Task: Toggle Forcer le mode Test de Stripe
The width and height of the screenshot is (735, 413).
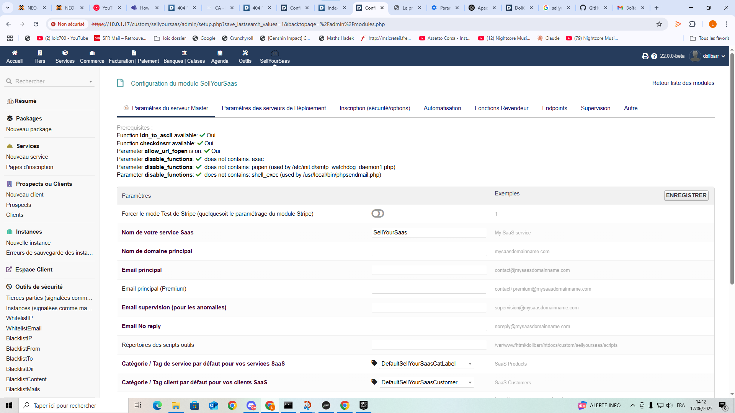Action: [x=377, y=214]
